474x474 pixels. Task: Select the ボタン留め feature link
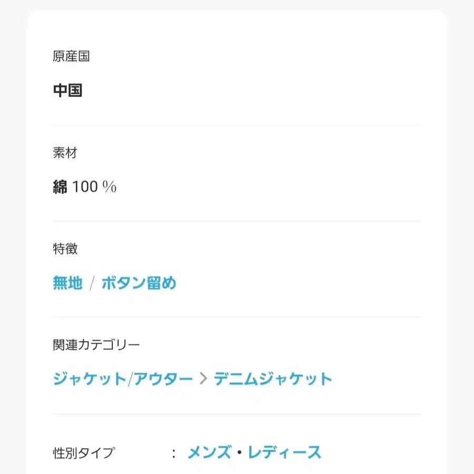click(137, 283)
